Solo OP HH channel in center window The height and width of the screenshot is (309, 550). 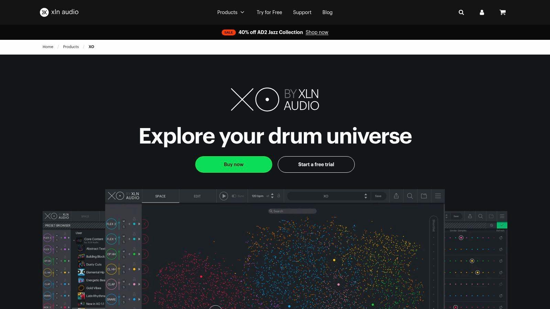click(124, 257)
